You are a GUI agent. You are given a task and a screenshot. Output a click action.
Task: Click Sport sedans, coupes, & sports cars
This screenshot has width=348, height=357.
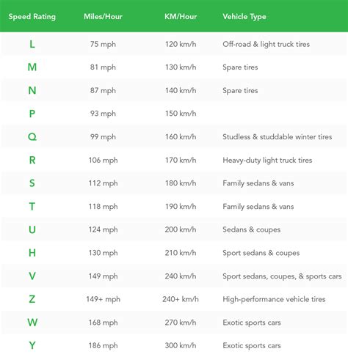[282, 276]
